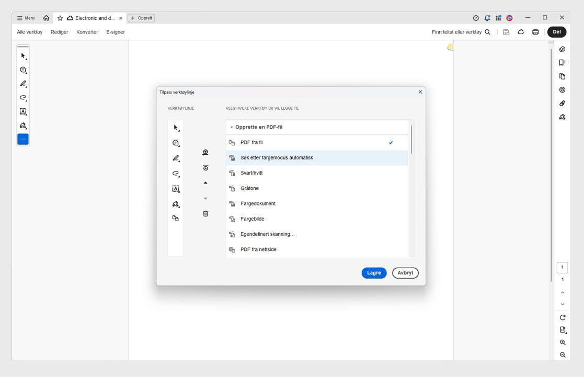Open the user profile avatar
The height and width of the screenshot is (377, 584).
tap(510, 18)
